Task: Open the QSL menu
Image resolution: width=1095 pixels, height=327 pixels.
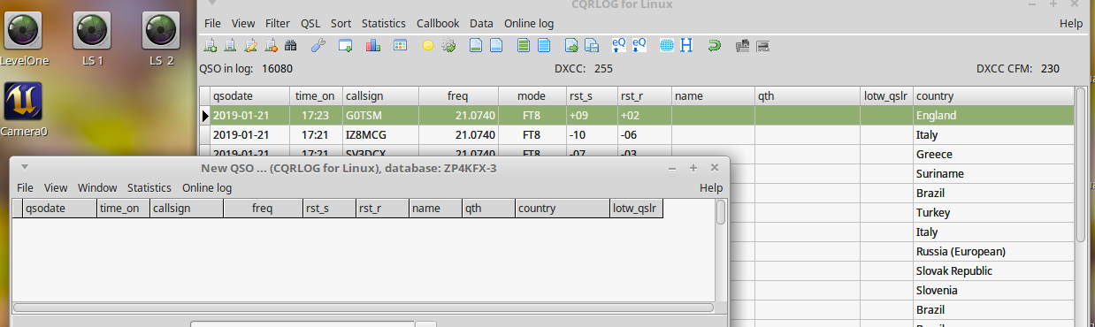Action: tap(310, 24)
